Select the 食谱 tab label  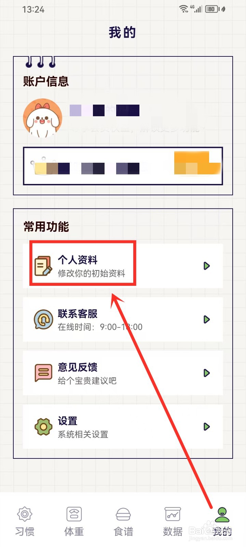123,531
